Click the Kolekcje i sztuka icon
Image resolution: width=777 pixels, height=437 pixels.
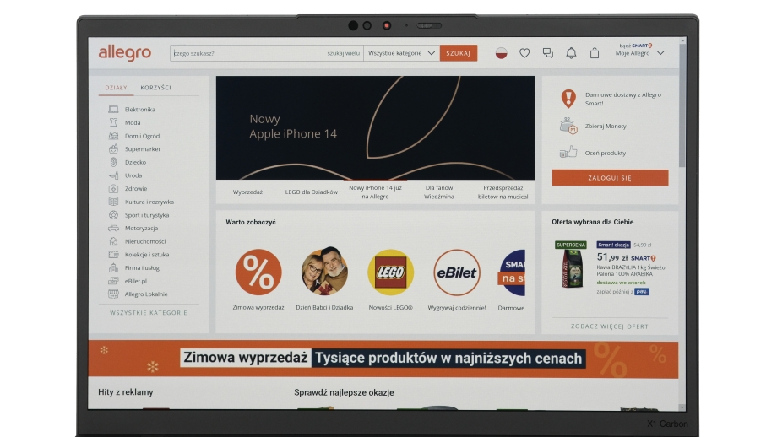(113, 255)
